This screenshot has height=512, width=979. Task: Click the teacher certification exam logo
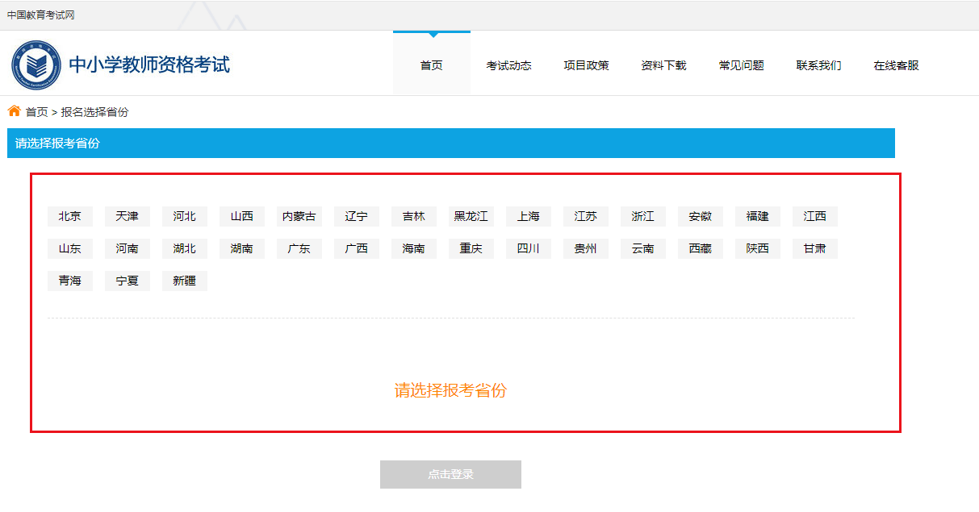(x=36, y=65)
